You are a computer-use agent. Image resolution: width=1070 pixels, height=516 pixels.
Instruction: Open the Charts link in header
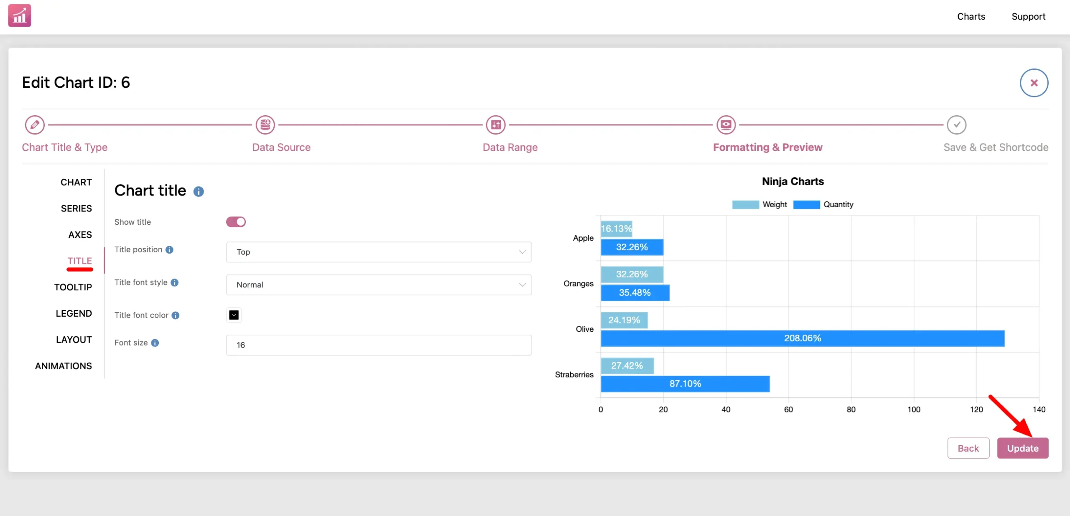click(x=971, y=16)
